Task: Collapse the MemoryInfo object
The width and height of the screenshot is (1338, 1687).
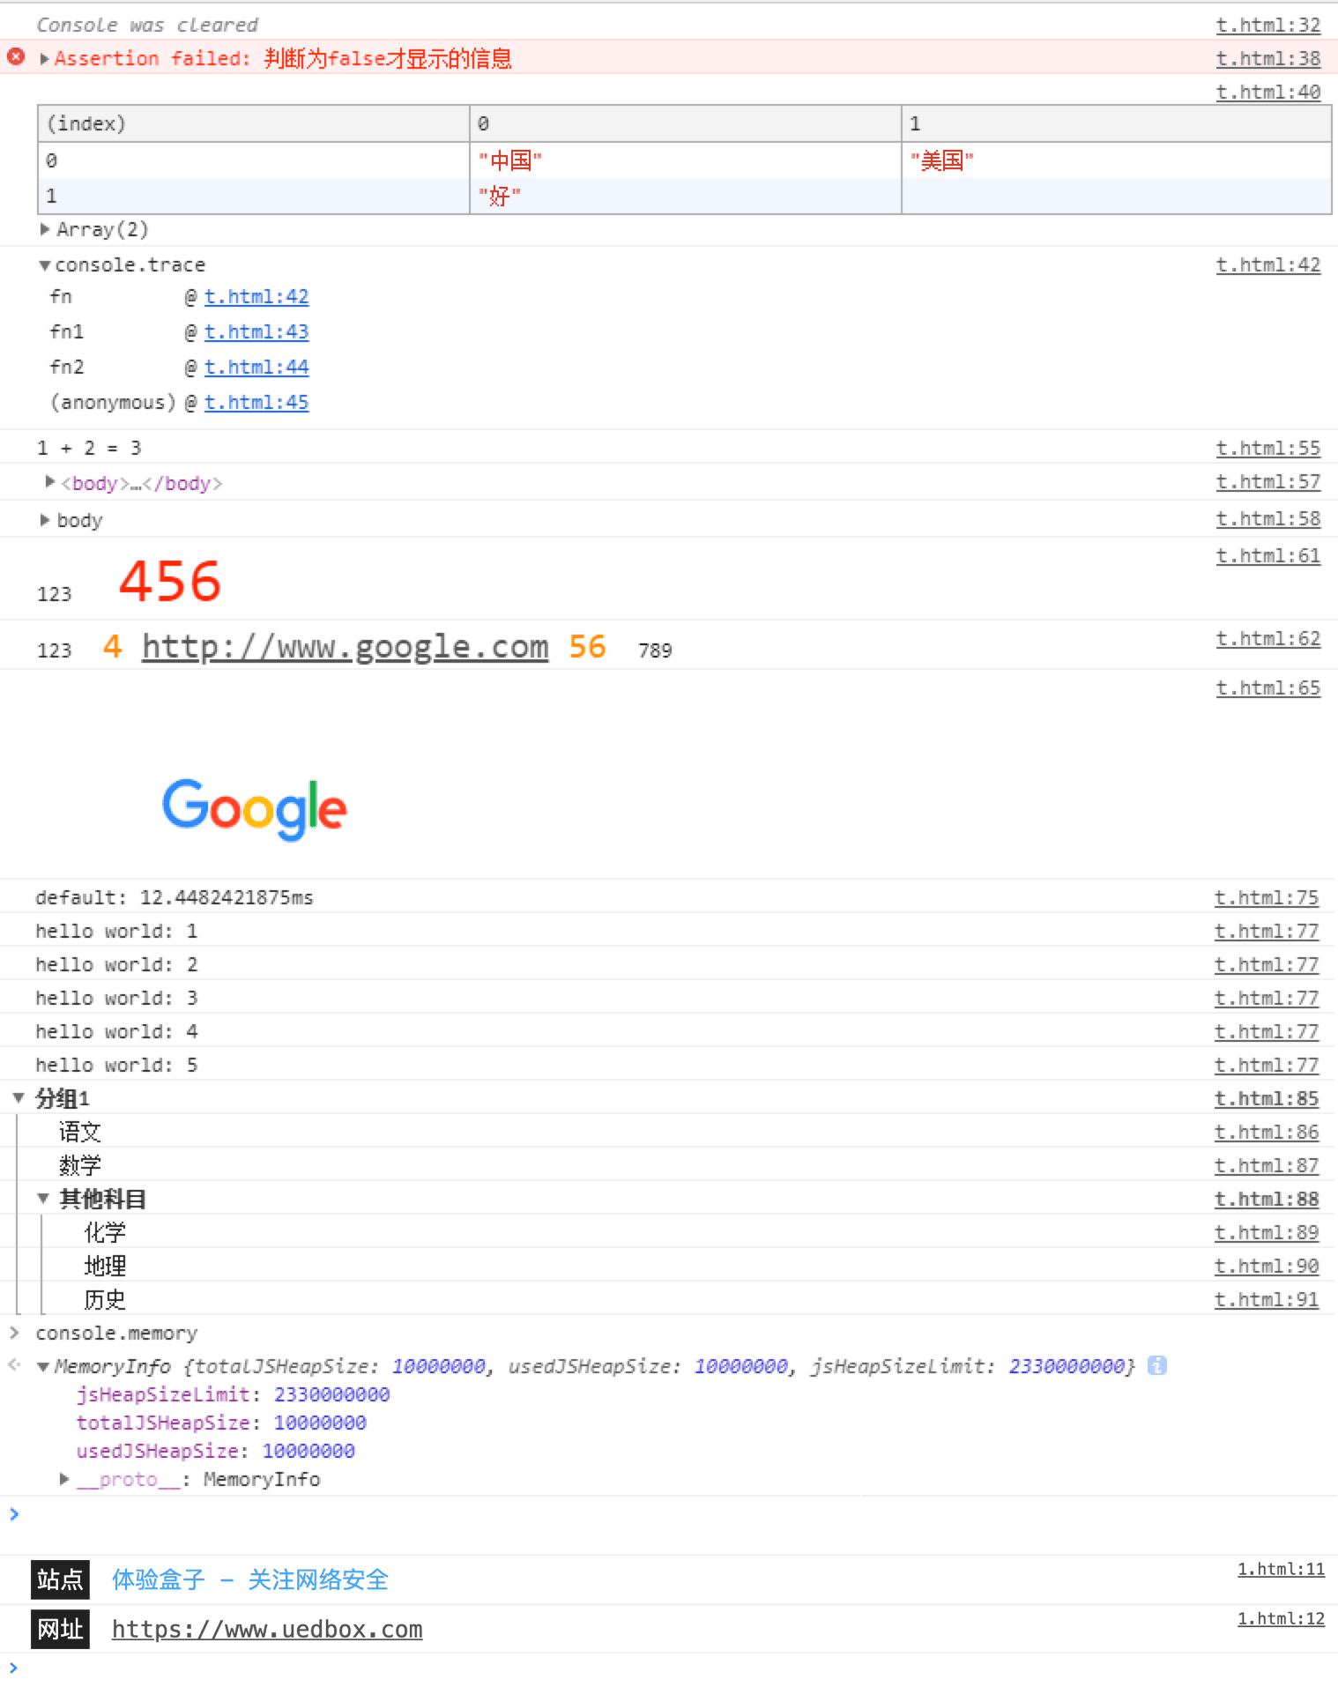Action: click(43, 1367)
